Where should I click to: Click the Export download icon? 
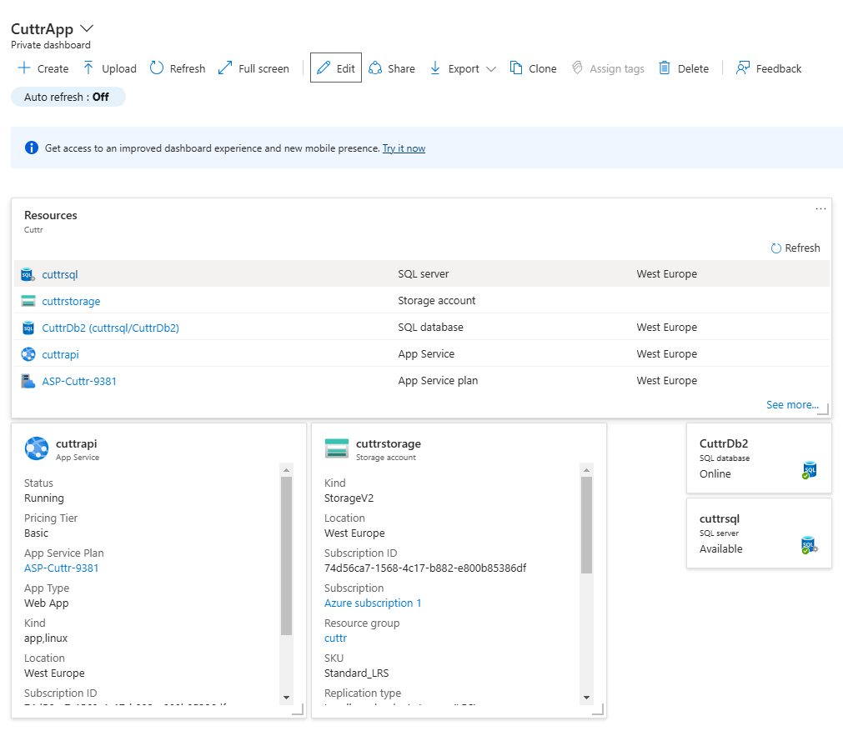pyautogui.click(x=435, y=68)
